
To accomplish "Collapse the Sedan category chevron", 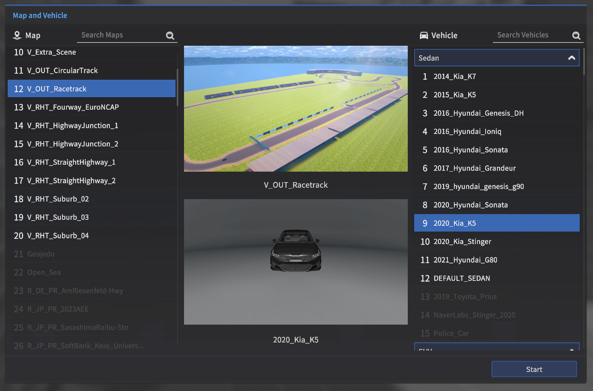I will point(572,58).
